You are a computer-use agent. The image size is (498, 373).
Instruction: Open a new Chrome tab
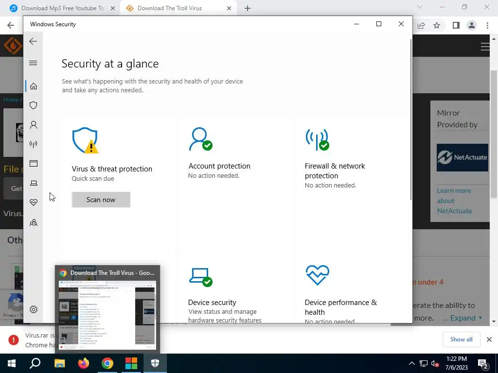tap(248, 8)
